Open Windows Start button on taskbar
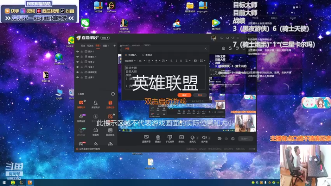Screen dimensions: 331x186 point(4,183)
